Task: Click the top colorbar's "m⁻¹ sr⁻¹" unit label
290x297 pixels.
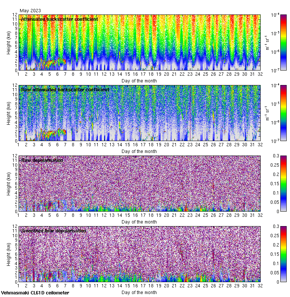Action: coord(267,42)
